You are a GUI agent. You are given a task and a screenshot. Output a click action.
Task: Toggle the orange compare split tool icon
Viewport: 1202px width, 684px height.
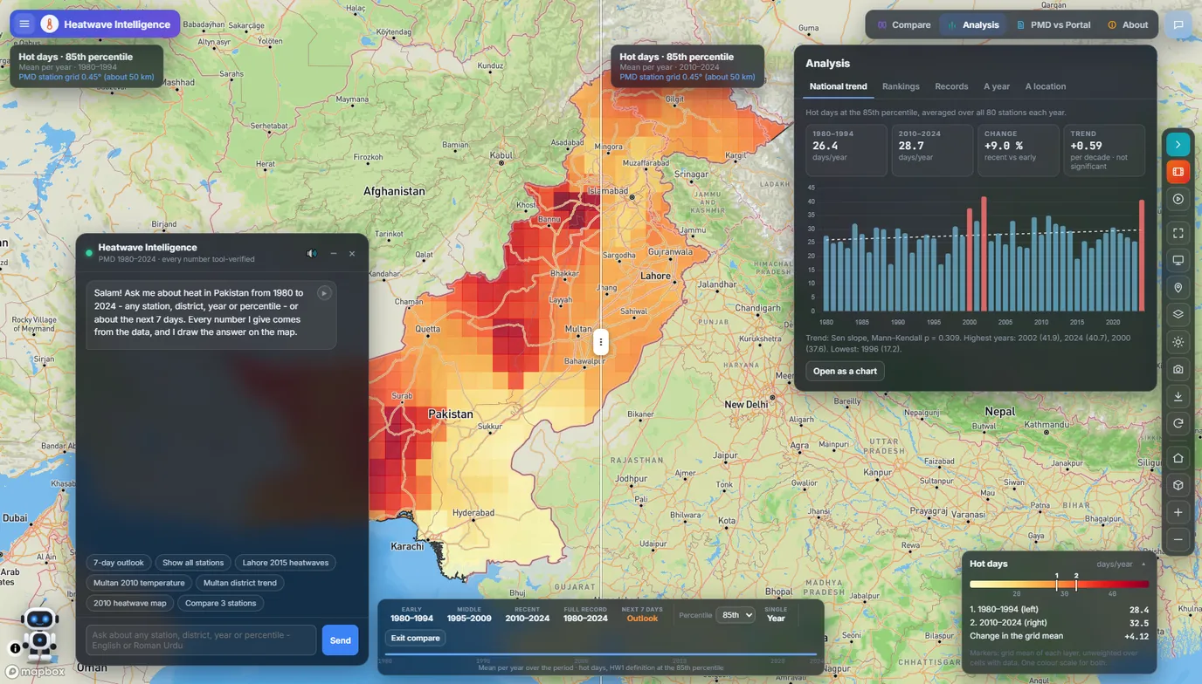[x=1178, y=172]
